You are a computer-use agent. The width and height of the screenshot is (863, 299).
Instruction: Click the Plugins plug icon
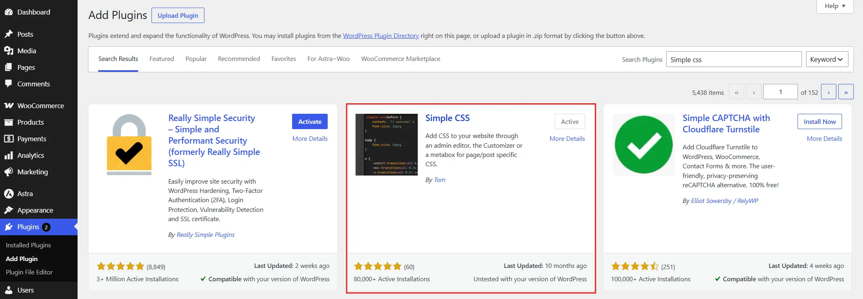8,227
